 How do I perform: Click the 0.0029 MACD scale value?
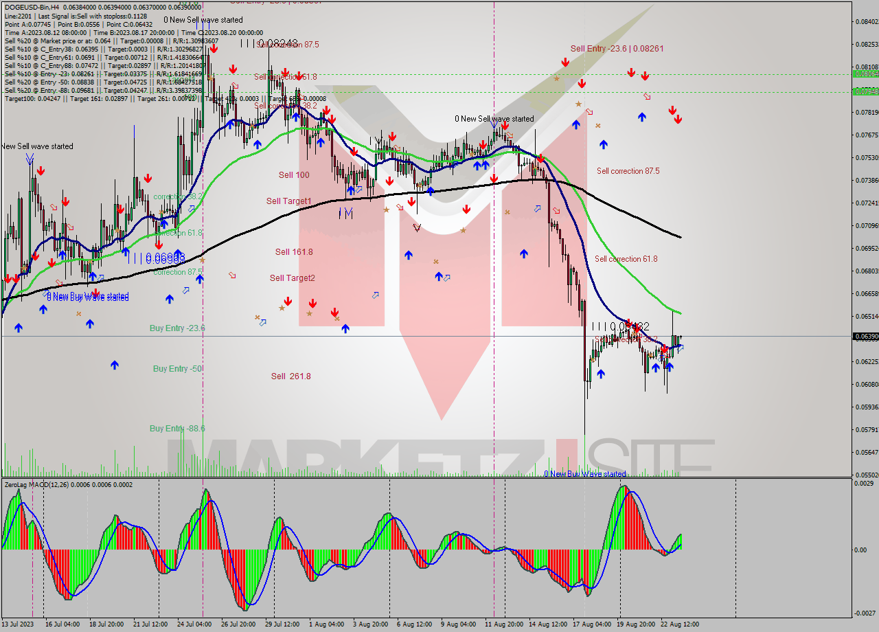(864, 485)
